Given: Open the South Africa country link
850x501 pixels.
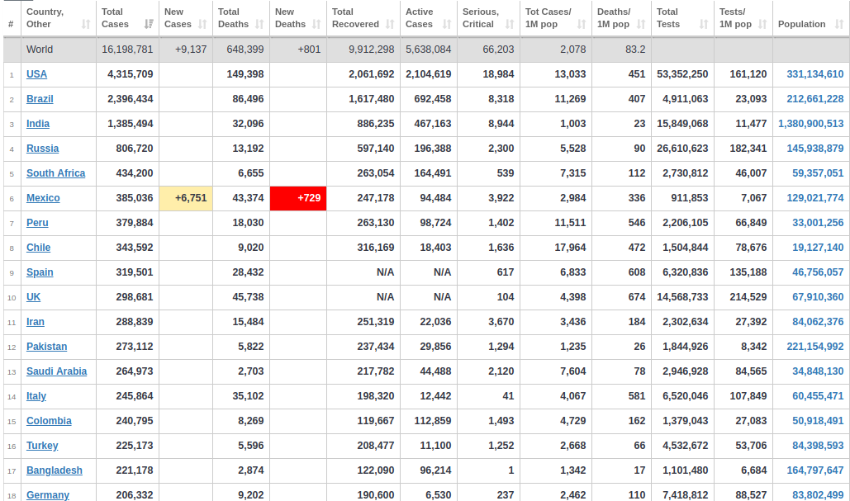Looking at the screenshot, I should tap(56, 173).
